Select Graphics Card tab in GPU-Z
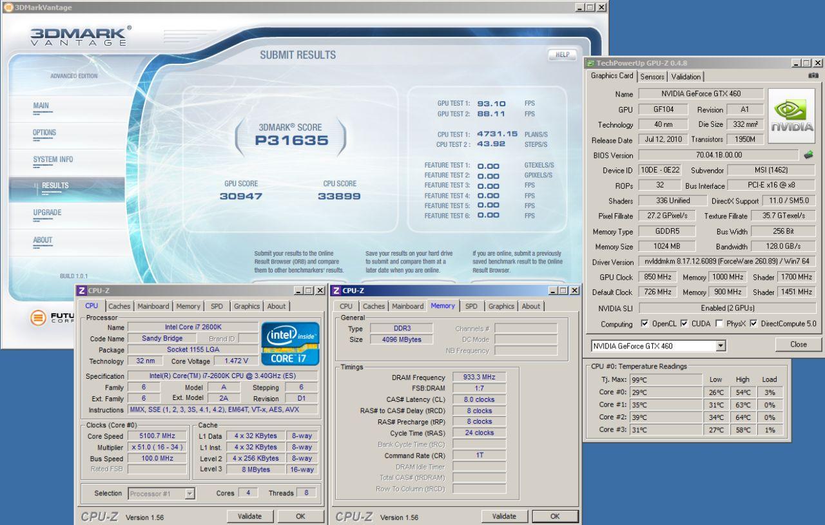Screen dimensions: 825x525 click(x=612, y=75)
